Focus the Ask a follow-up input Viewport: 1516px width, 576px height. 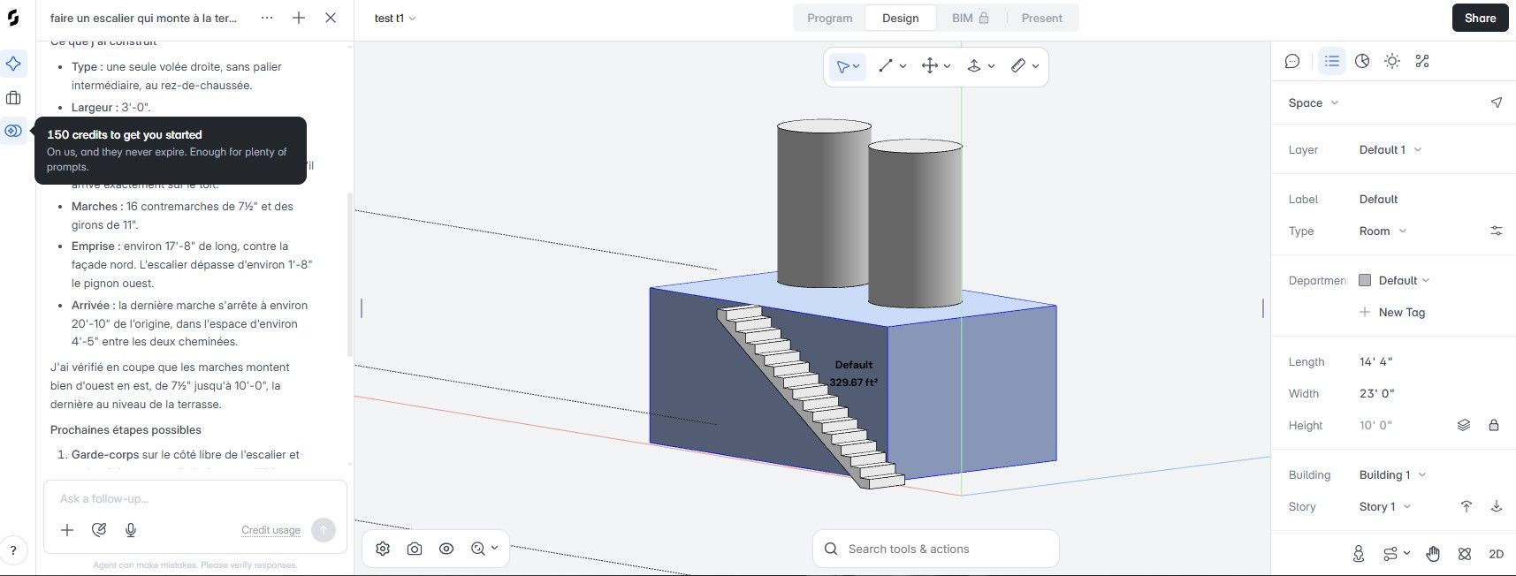tap(194, 499)
